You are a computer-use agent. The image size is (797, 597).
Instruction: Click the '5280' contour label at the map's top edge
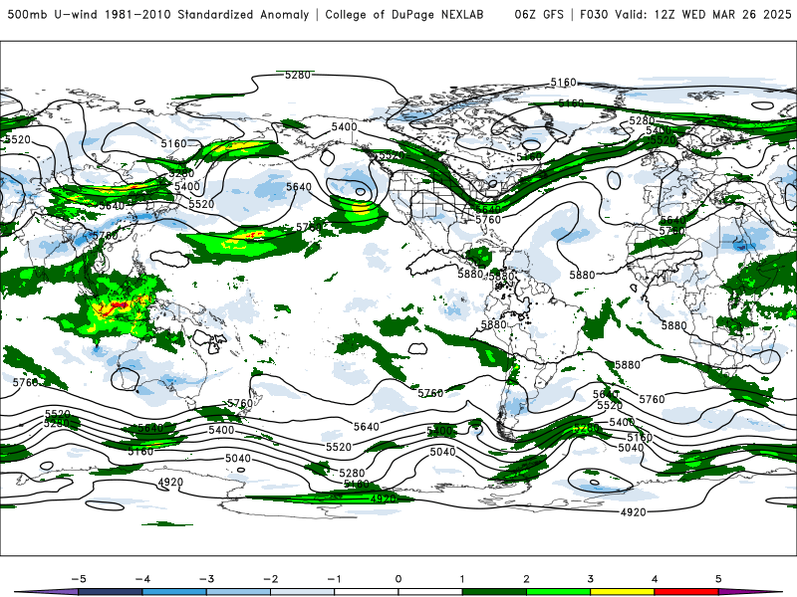click(297, 76)
